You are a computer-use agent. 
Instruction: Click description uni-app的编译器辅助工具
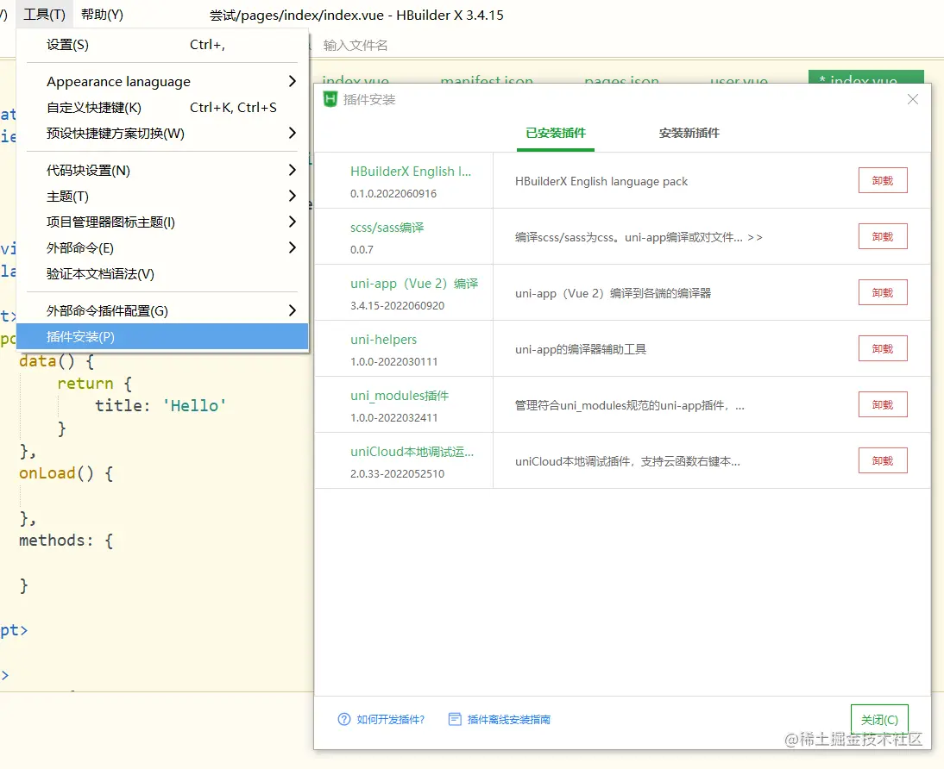tap(581, 350)
